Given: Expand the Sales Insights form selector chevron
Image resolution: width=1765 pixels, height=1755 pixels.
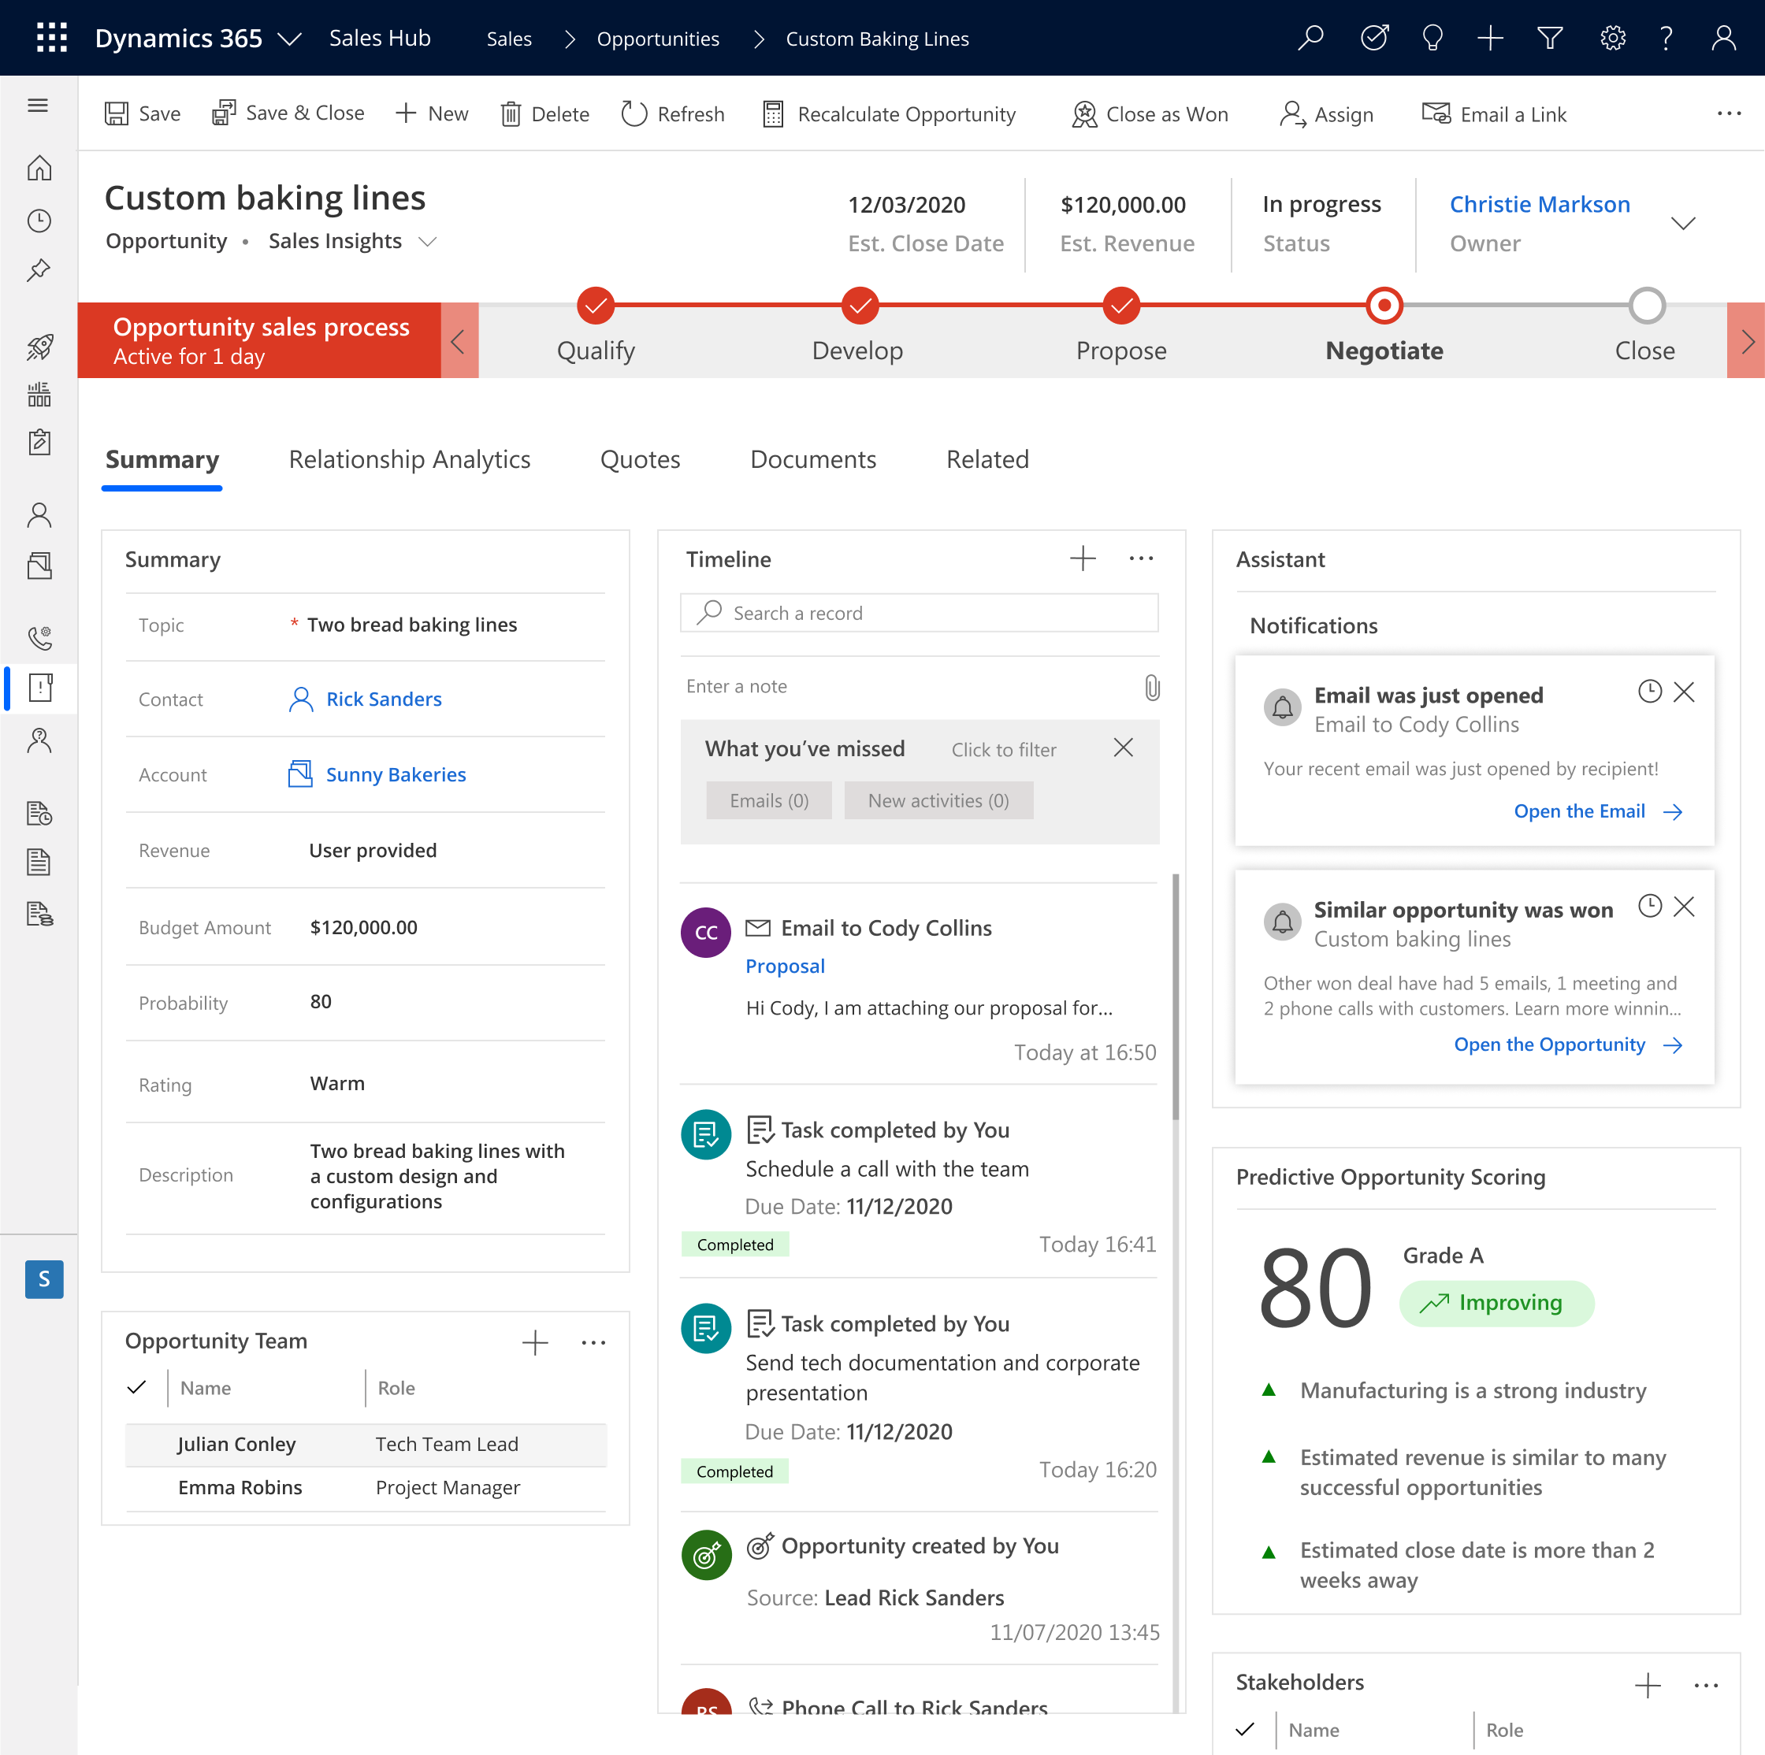Looking at the screenshot, I should tap(428, 241).
